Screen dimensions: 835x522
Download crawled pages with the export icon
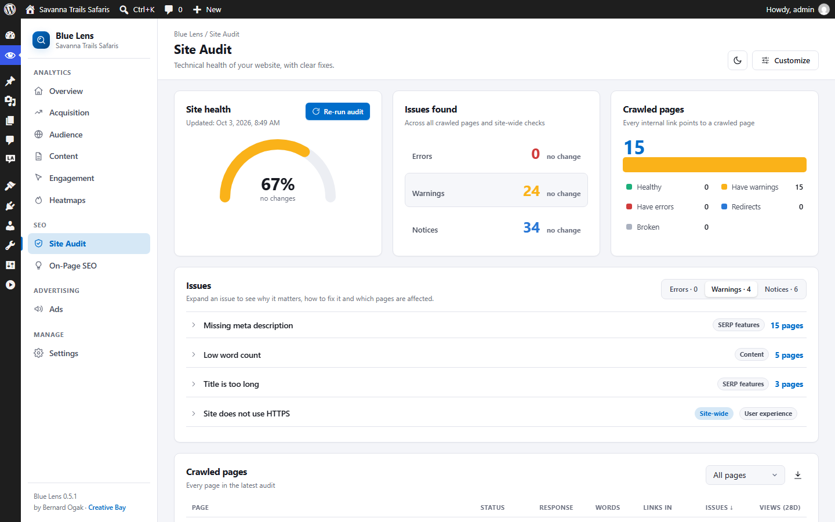pos(798,475)
